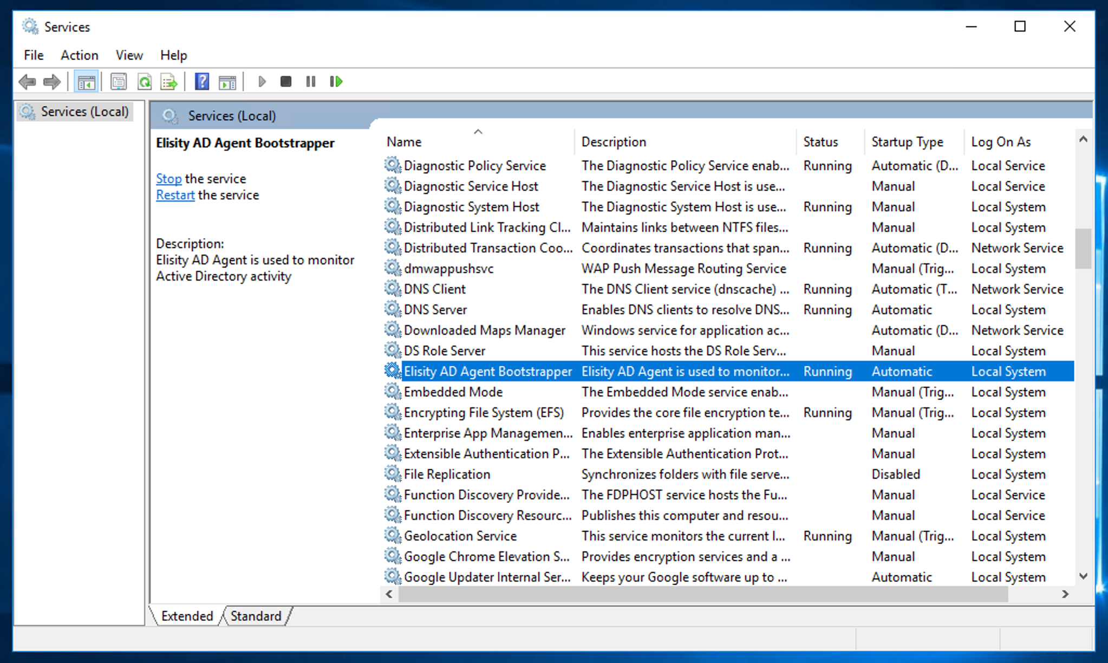
Task: Open Properties toolbar icon
Action: pos(119,82)
